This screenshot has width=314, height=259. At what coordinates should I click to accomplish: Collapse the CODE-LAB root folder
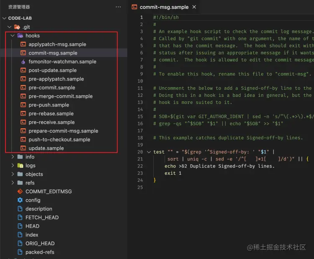coord(5,18)
